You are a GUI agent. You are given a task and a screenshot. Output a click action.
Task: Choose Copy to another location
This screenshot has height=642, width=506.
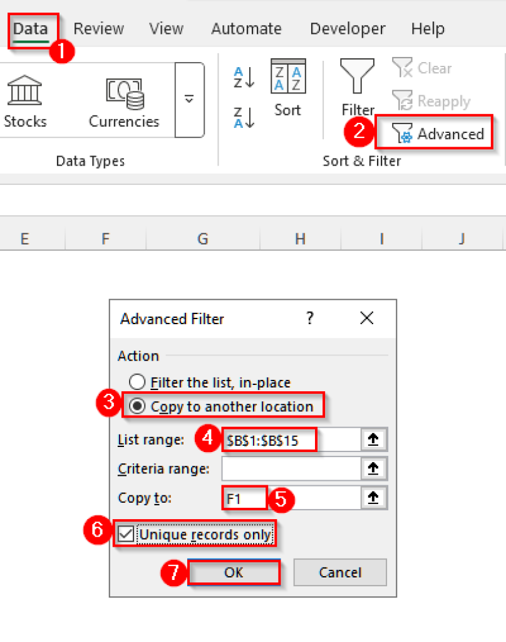point(136,406)
